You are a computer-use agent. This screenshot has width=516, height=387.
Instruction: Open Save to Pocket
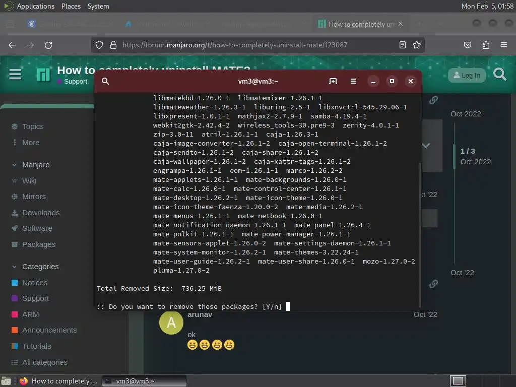pyautogui.click(x=467, y=45)
